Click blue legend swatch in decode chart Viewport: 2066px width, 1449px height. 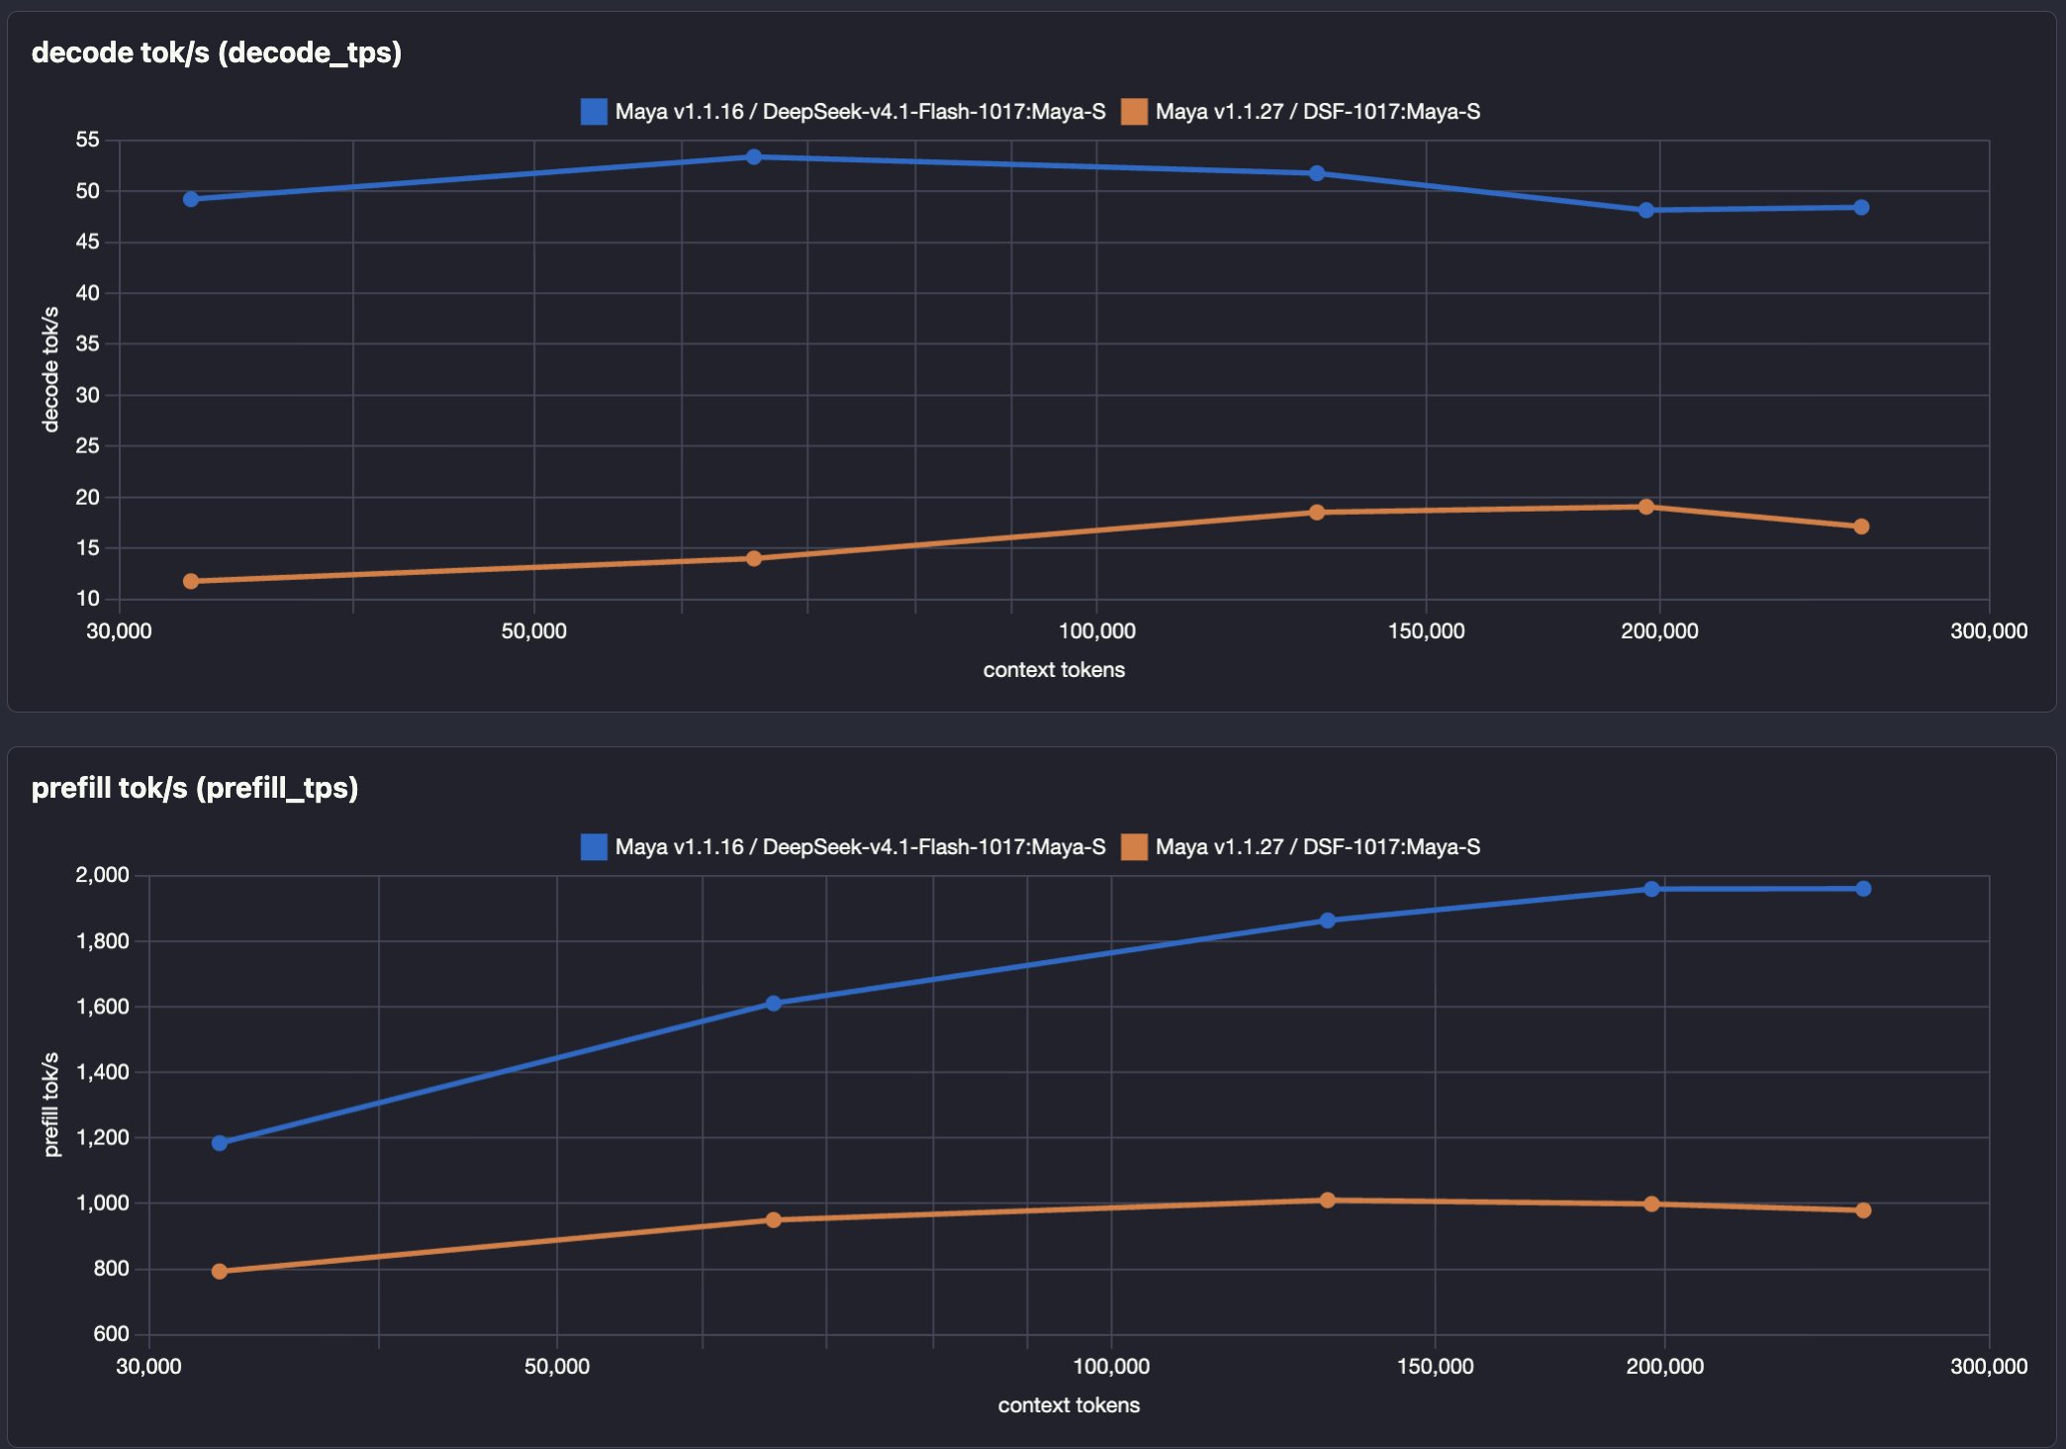coord(594,112)
